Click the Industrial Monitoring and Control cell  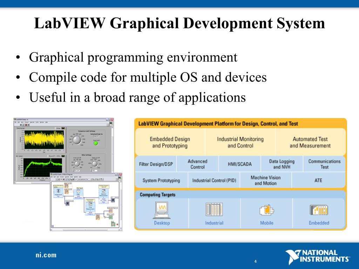[x=240, y=142]
